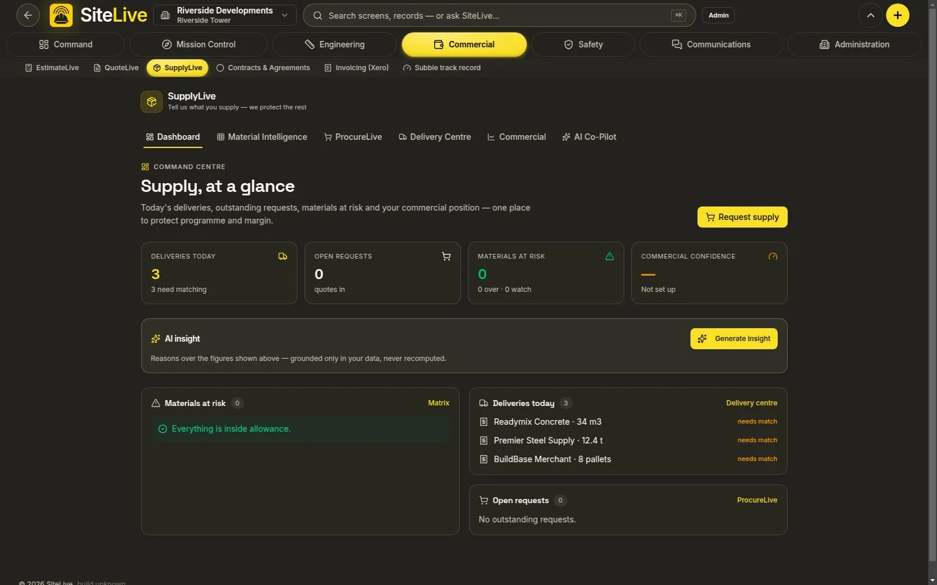Viewport: 937px width, 585px height.
Task: Select the Commercial module
Action: [464, 44]
